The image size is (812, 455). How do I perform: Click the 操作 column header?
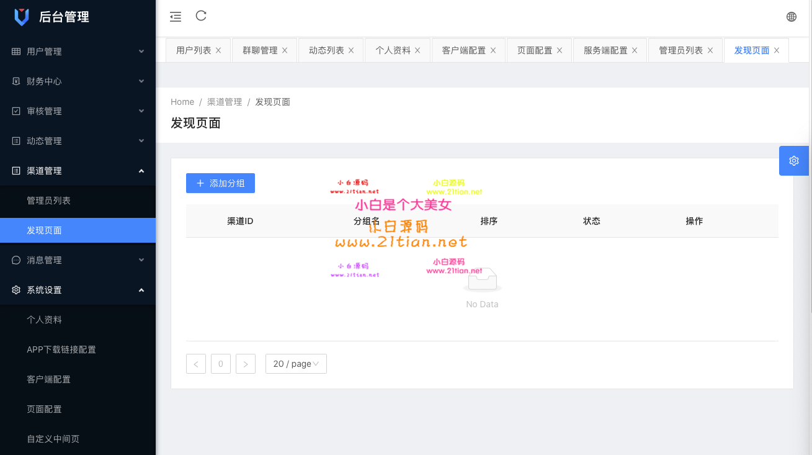click(694, 221)
